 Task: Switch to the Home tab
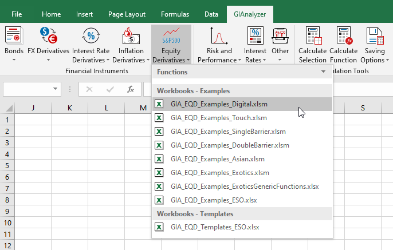pyautogui.click(x=51, y=14)
